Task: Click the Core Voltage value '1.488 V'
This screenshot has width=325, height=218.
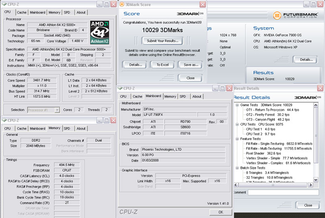Action: point(78,41)
